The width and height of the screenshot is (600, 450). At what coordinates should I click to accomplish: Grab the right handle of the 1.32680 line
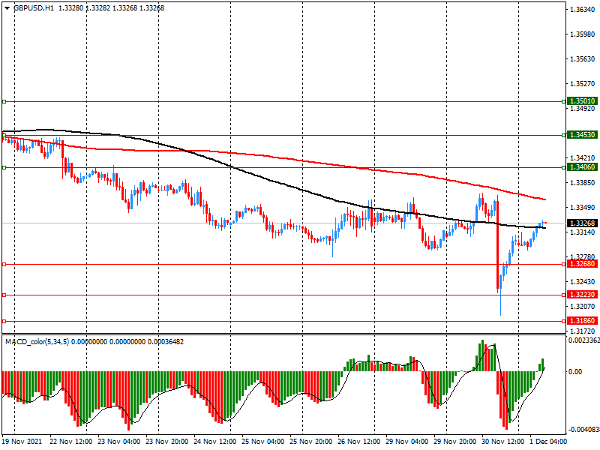[564, 265]
